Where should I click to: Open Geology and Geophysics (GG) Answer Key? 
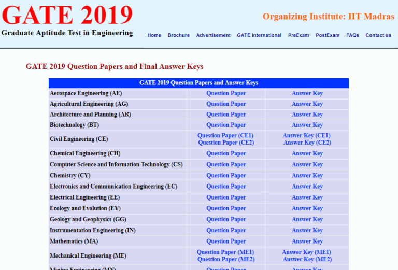[x=307, y=219]
